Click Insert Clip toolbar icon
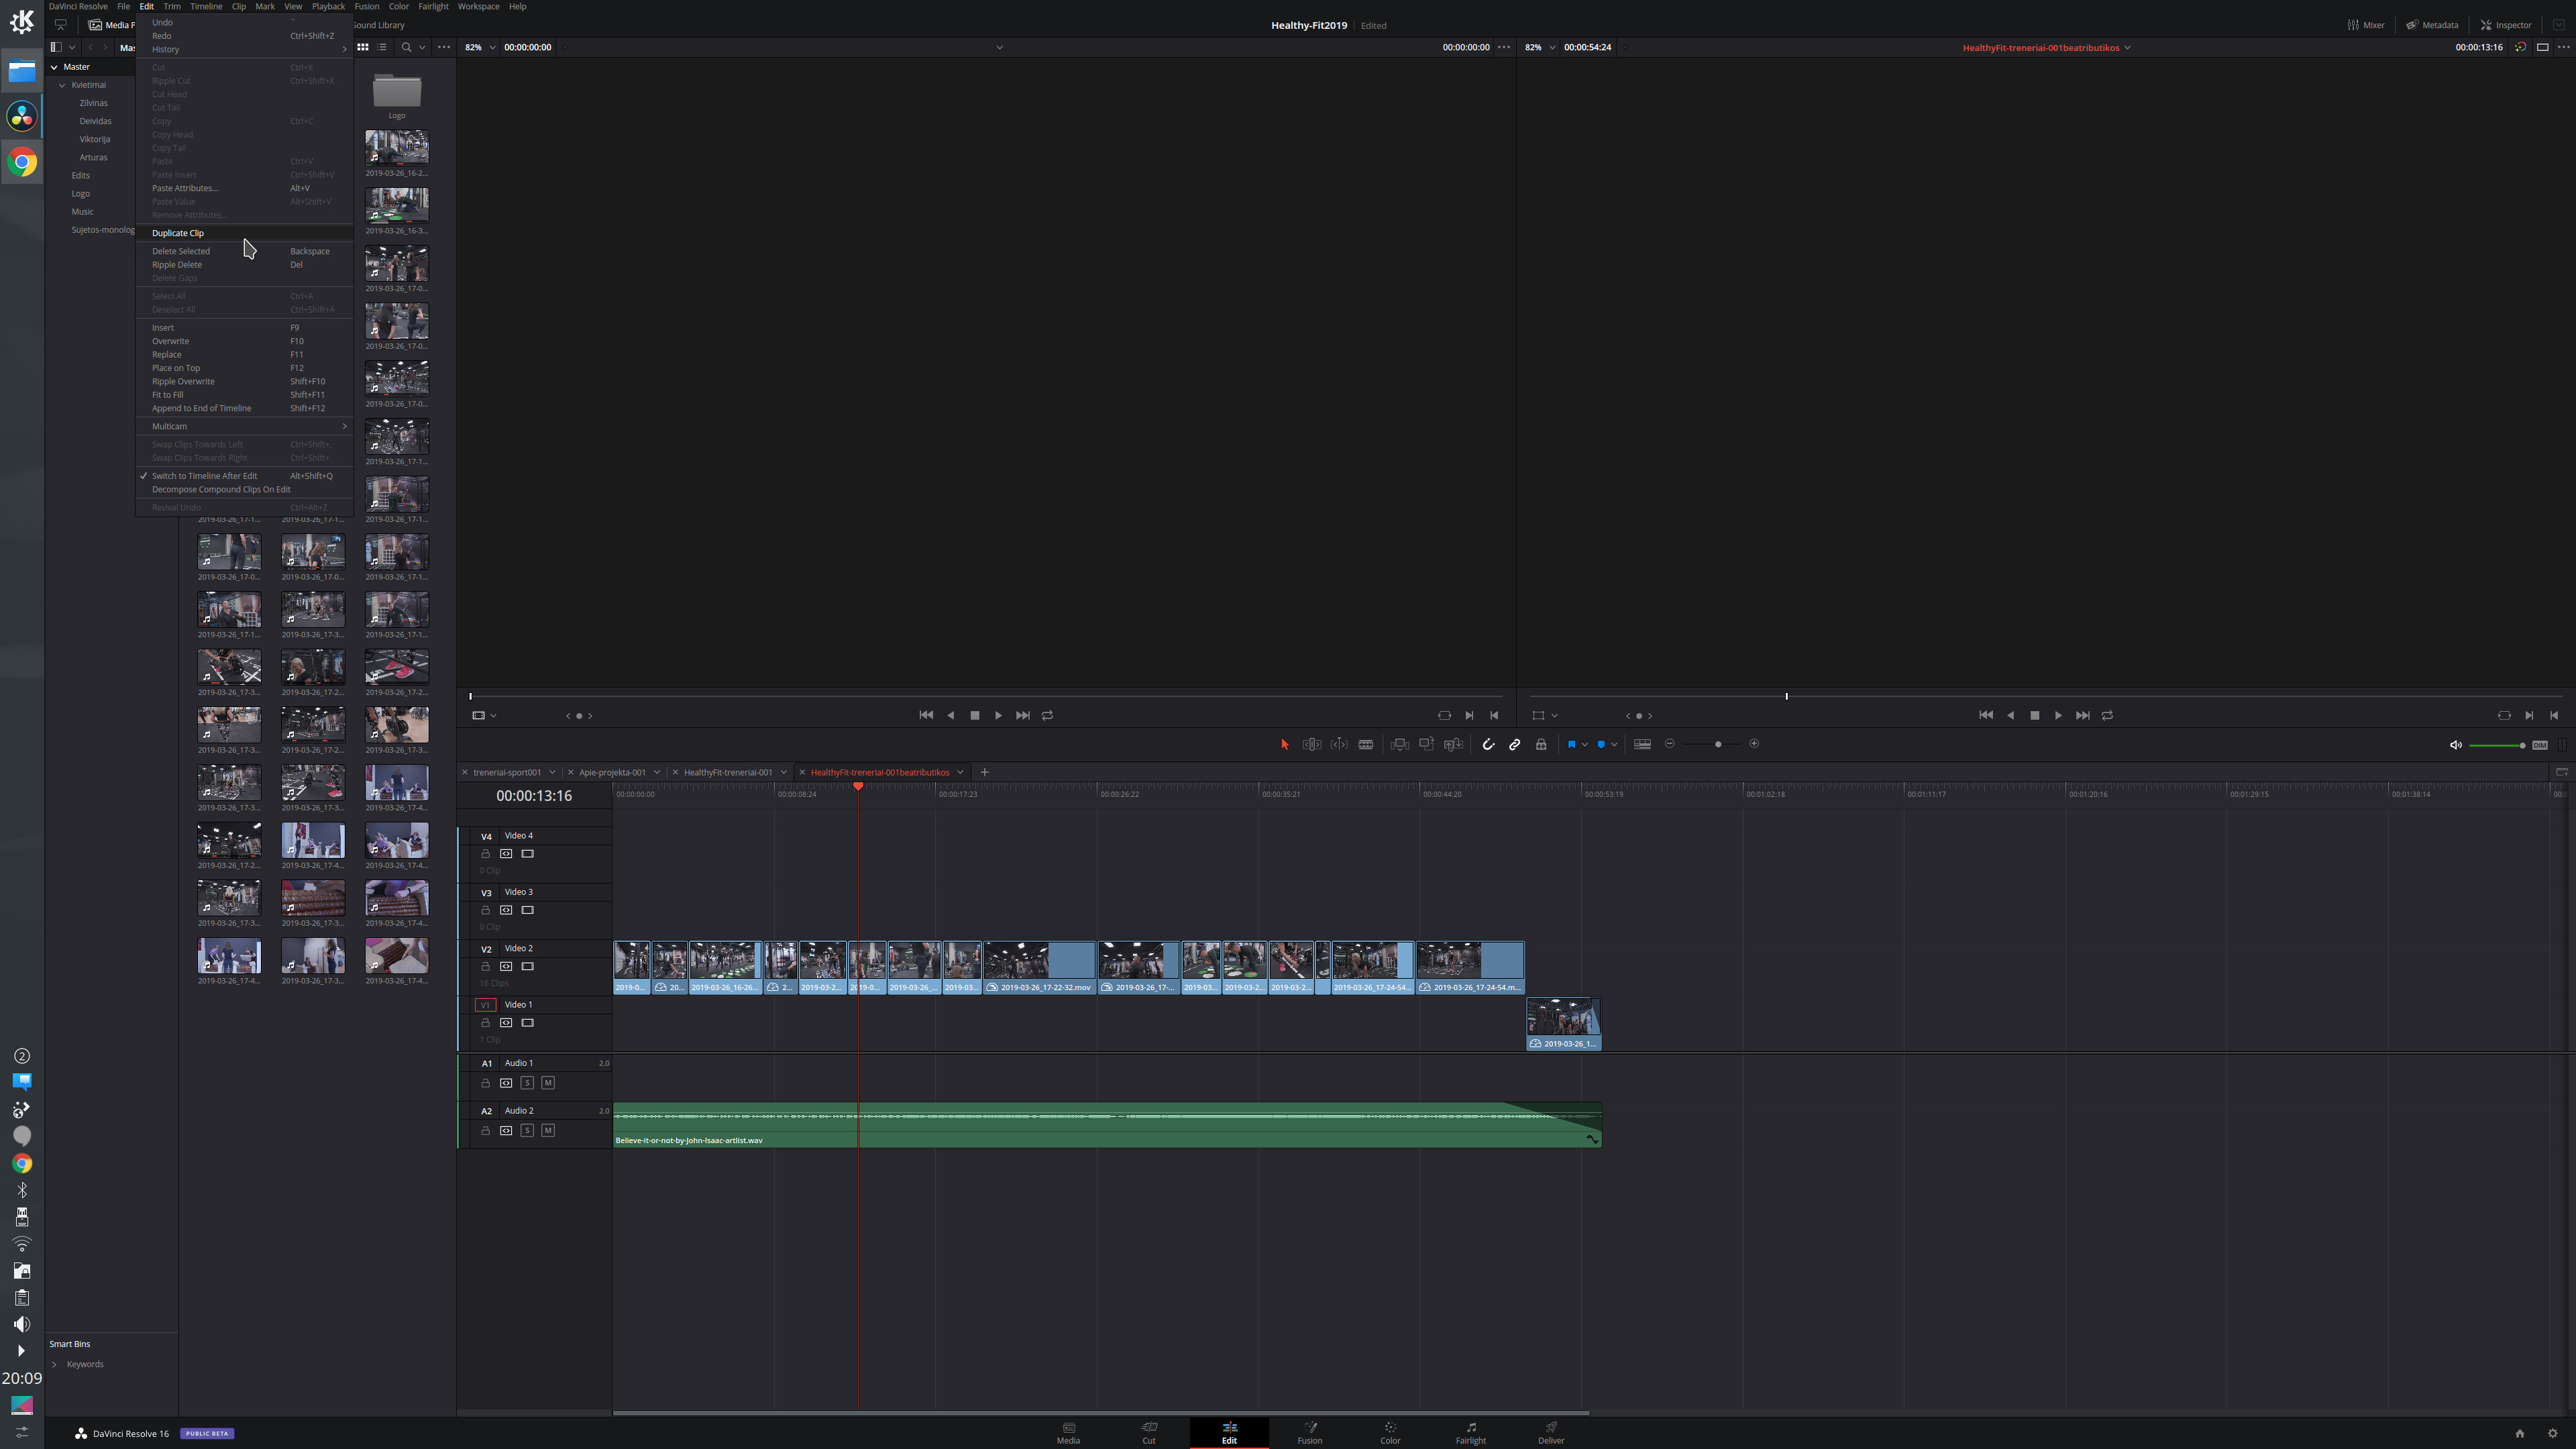 pos(1400,744)
